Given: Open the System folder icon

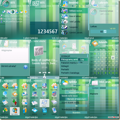Looking at the screenshot, I should pos(15,86).
